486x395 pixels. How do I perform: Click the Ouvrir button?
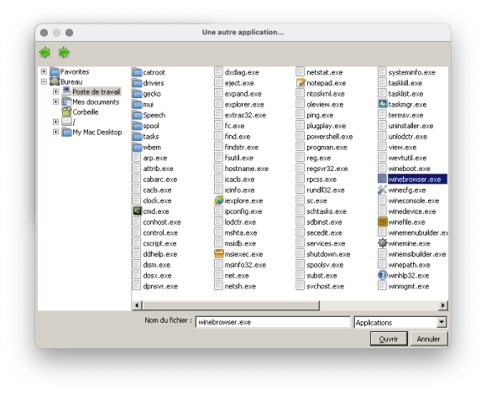pos(389,339)
